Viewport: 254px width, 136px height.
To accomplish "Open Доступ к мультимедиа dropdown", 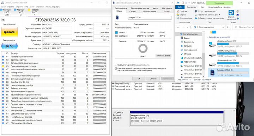I will (206, 11).
